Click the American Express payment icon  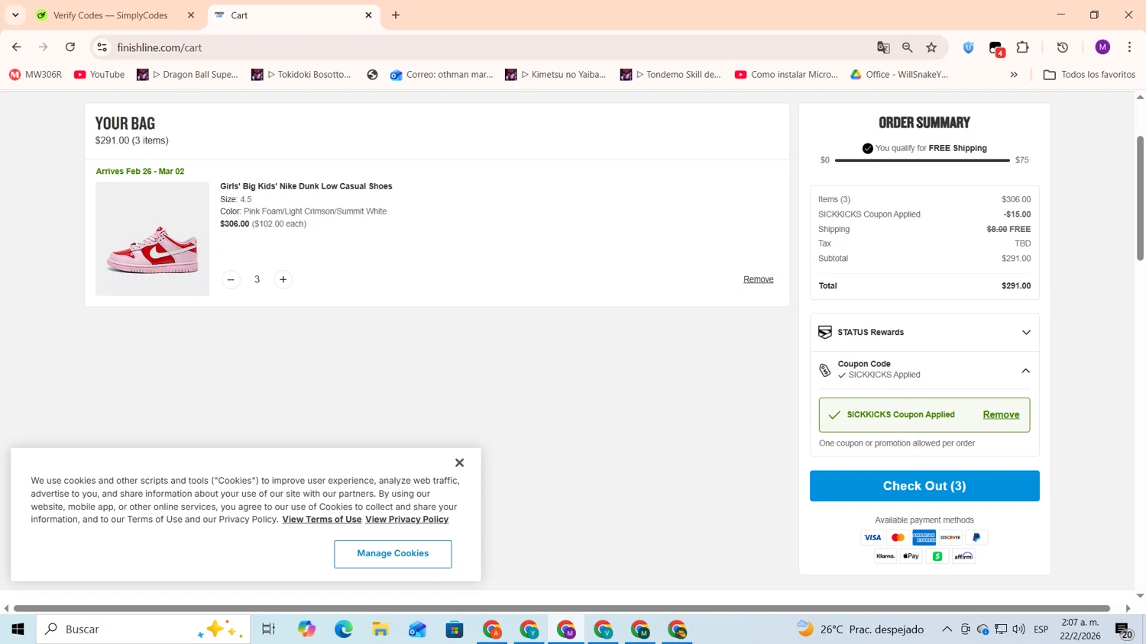[x=924, y=538]
